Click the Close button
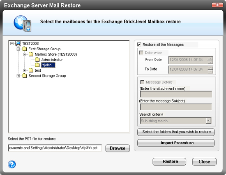The image size is (226, 175). click(x=204, y=161)
